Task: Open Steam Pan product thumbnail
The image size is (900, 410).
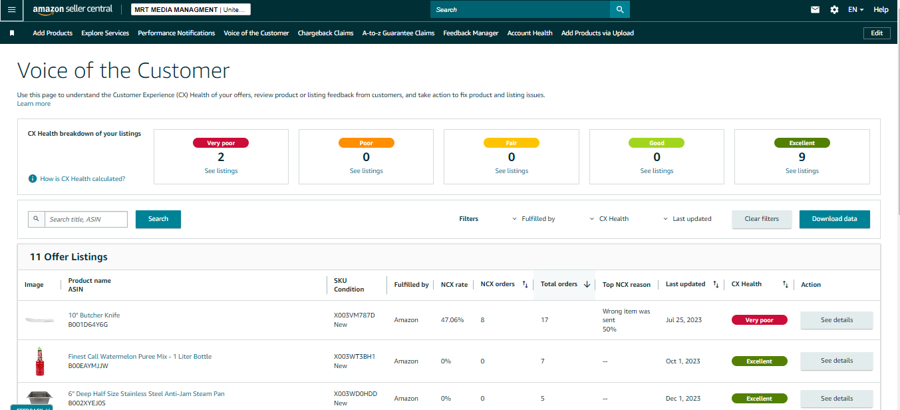Action: pos(39,398)
